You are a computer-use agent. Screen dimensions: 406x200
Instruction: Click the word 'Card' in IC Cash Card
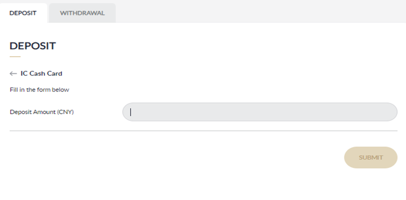[54, 73]
